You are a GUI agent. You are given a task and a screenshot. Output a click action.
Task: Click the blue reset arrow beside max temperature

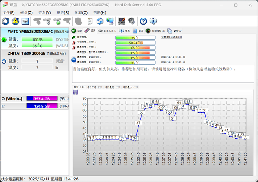(x=73, y=60)
